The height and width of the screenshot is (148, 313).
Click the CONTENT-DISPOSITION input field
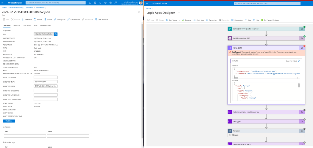click(x=46, y=99)
